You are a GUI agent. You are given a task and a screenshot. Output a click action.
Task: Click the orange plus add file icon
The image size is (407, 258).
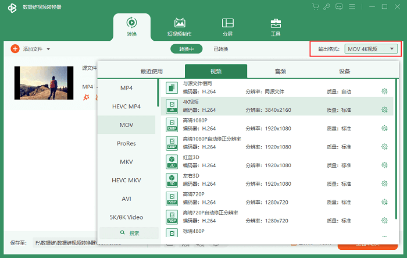coord(15,49)
